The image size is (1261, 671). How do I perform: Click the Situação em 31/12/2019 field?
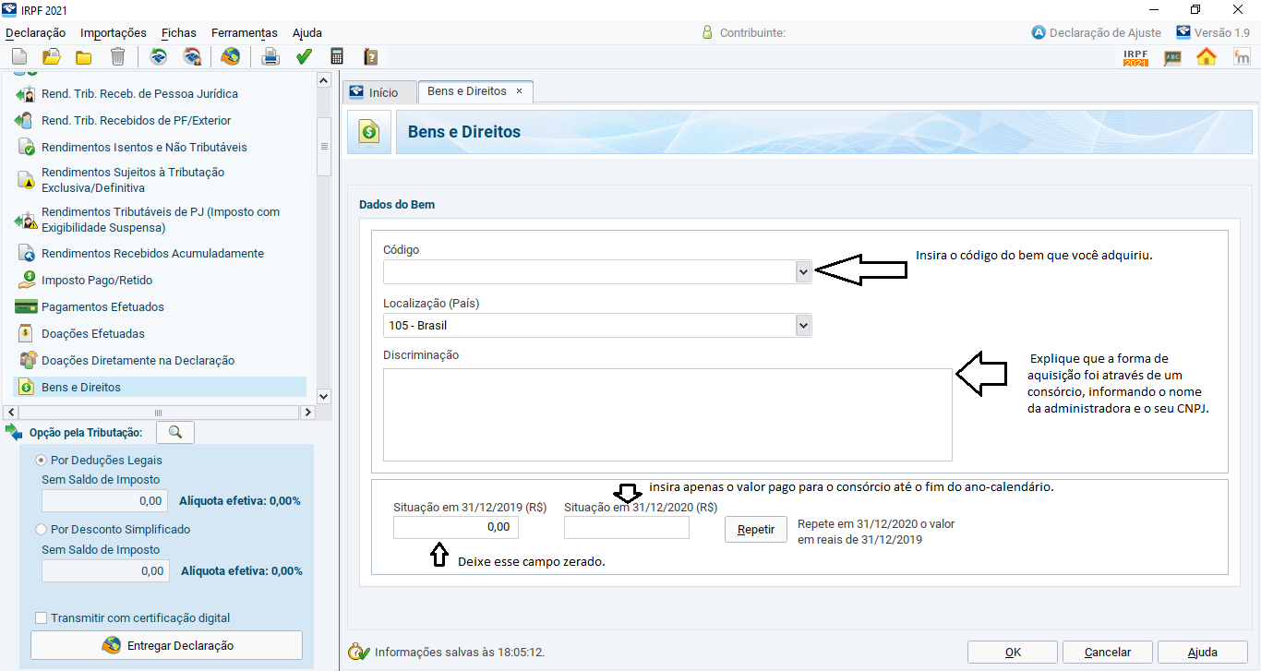[x=456, y=527]
